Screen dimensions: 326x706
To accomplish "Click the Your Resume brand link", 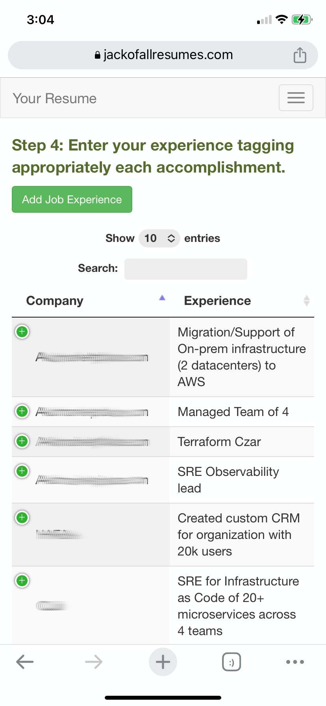I will click(55, 98).
